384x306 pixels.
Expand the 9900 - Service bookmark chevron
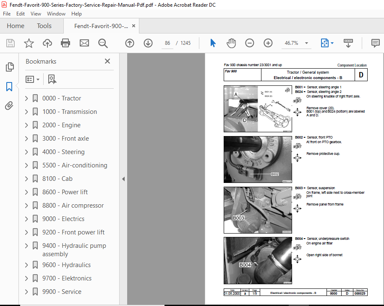coord(26,292)
